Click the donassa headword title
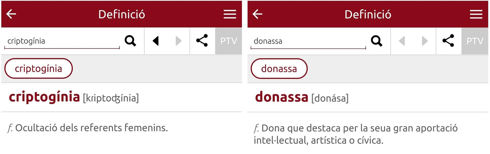 pyautogui.click(x=282, y=97)
